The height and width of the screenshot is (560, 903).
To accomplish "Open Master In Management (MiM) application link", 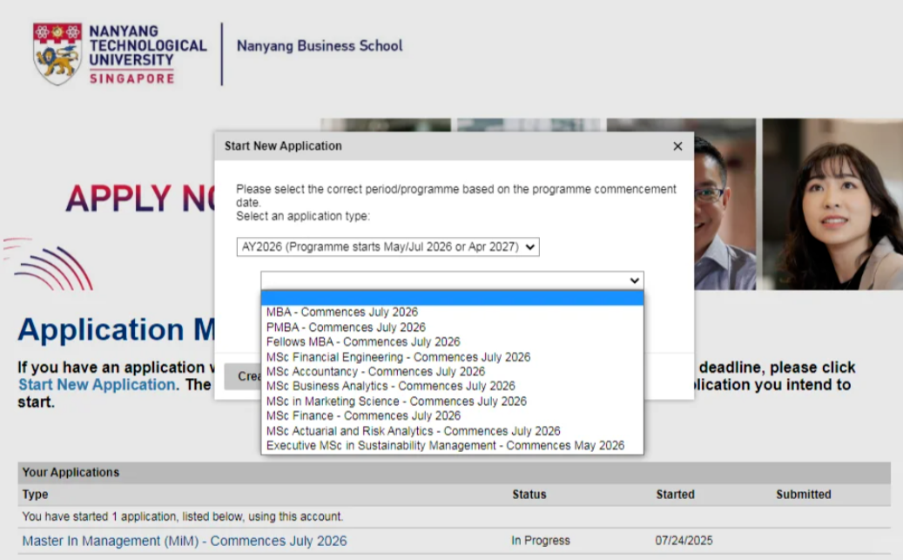I will tap(185, 541).
